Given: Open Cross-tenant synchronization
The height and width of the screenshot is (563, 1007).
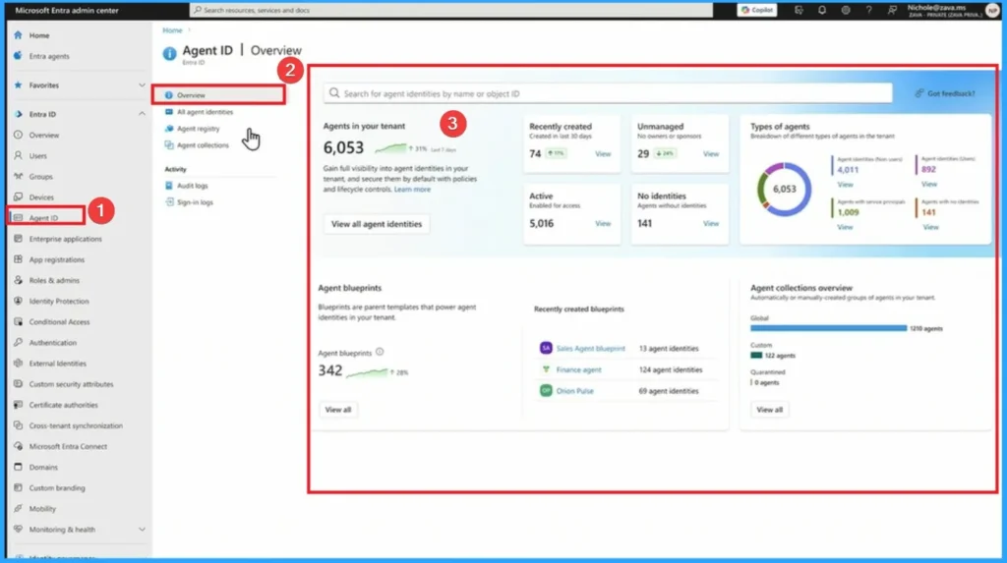Looking at the screenshot, I should 75,425.
